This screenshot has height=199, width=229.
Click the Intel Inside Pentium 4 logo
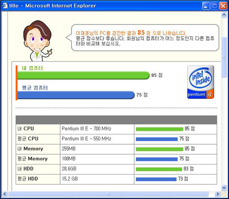(201, 82)
